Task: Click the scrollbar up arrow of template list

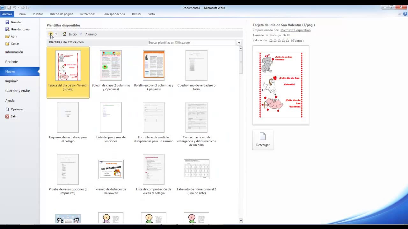Action: pyautogui.click(x=241, y=49)
